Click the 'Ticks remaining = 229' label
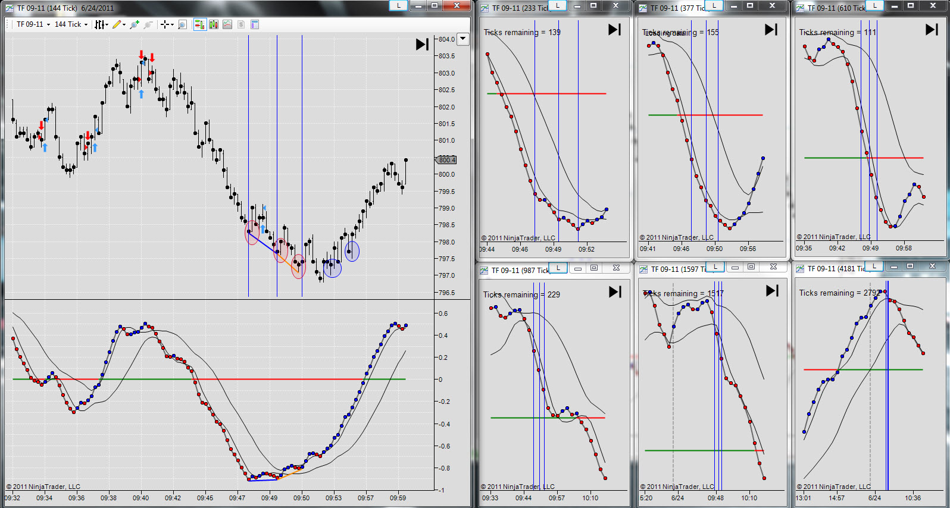950x508 pixels. point(521,294)
